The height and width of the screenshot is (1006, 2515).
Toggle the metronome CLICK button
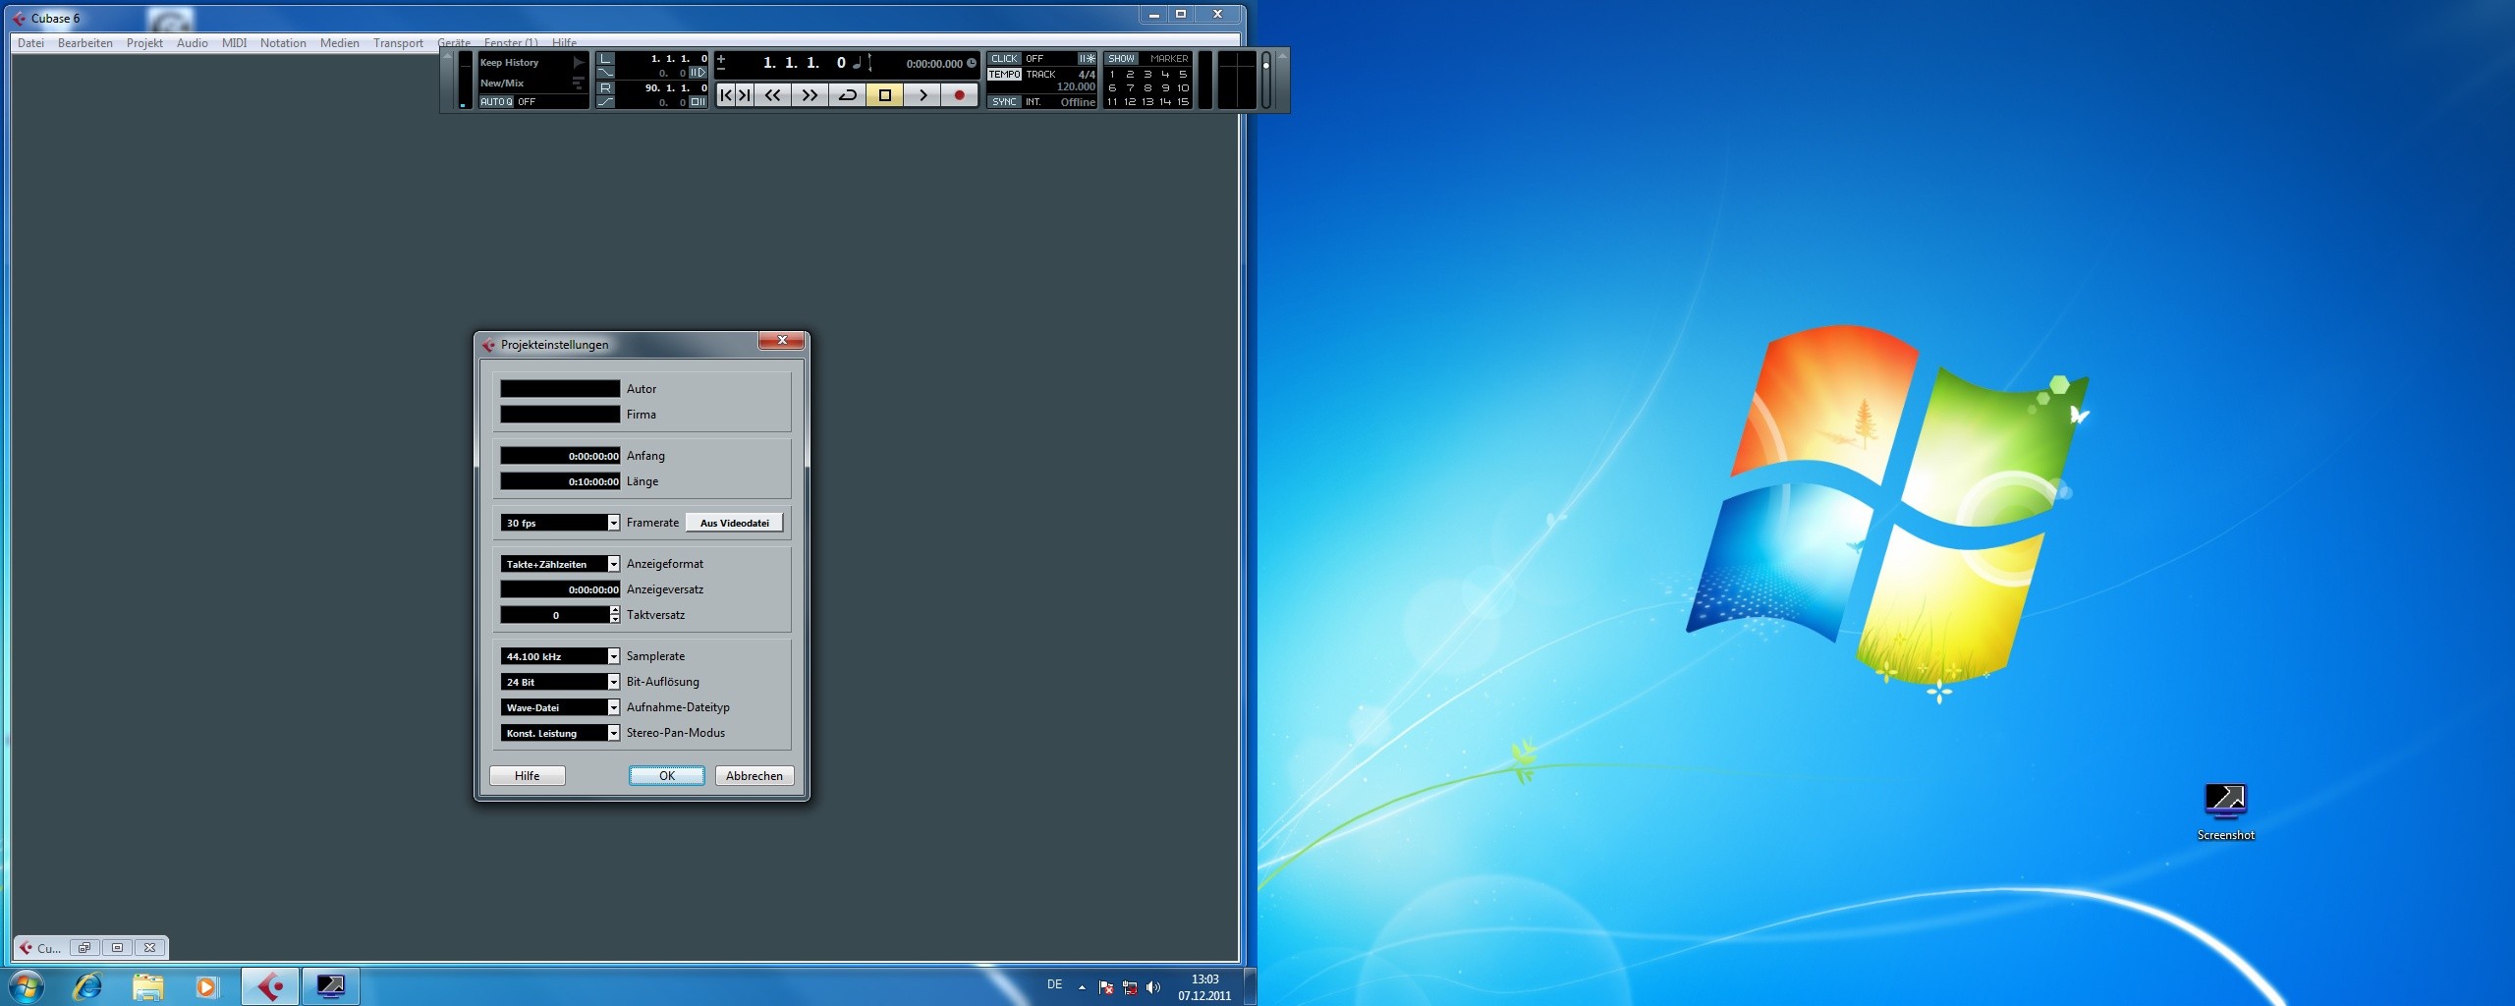click(x=1004, y=59)
